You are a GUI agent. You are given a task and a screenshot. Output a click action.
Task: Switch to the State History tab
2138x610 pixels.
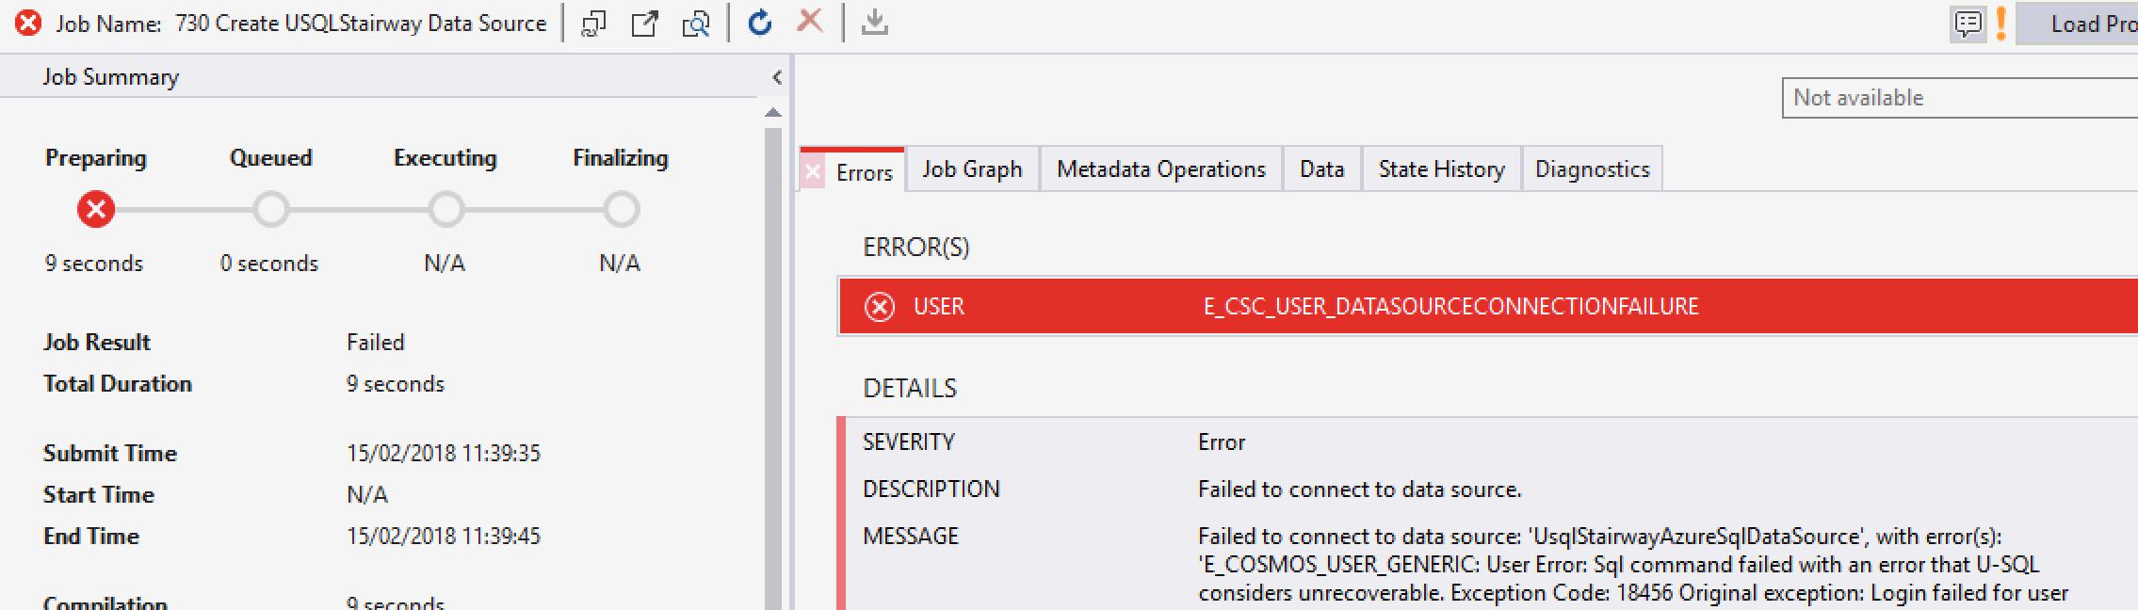pos(1441,169)
